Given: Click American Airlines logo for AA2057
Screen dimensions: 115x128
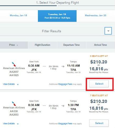Looking at the screenshot, I should click(14, 64).
